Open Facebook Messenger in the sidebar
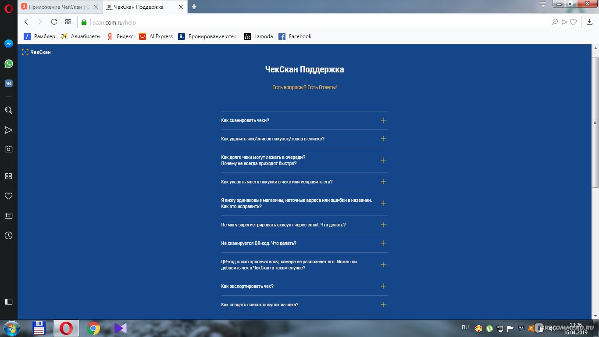Screen dimensions: 599x337 (8, 44)
